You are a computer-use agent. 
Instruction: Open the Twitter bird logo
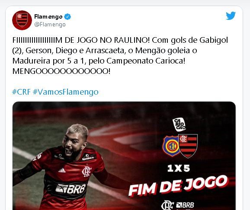[x=231, y=16]
